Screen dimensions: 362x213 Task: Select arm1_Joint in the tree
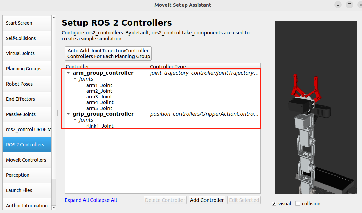point(99,85)
